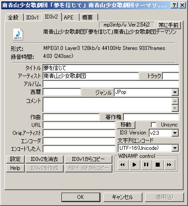
Task: Click the 移動 button next to URL
Action: point(126,125)
